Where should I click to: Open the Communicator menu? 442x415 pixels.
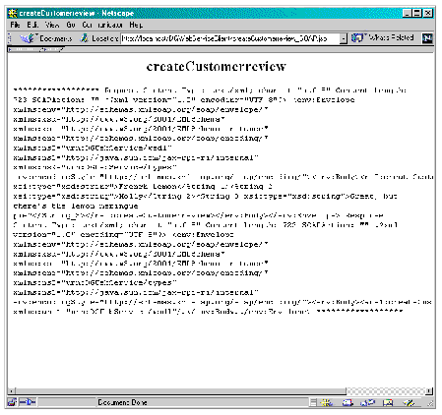102,25
